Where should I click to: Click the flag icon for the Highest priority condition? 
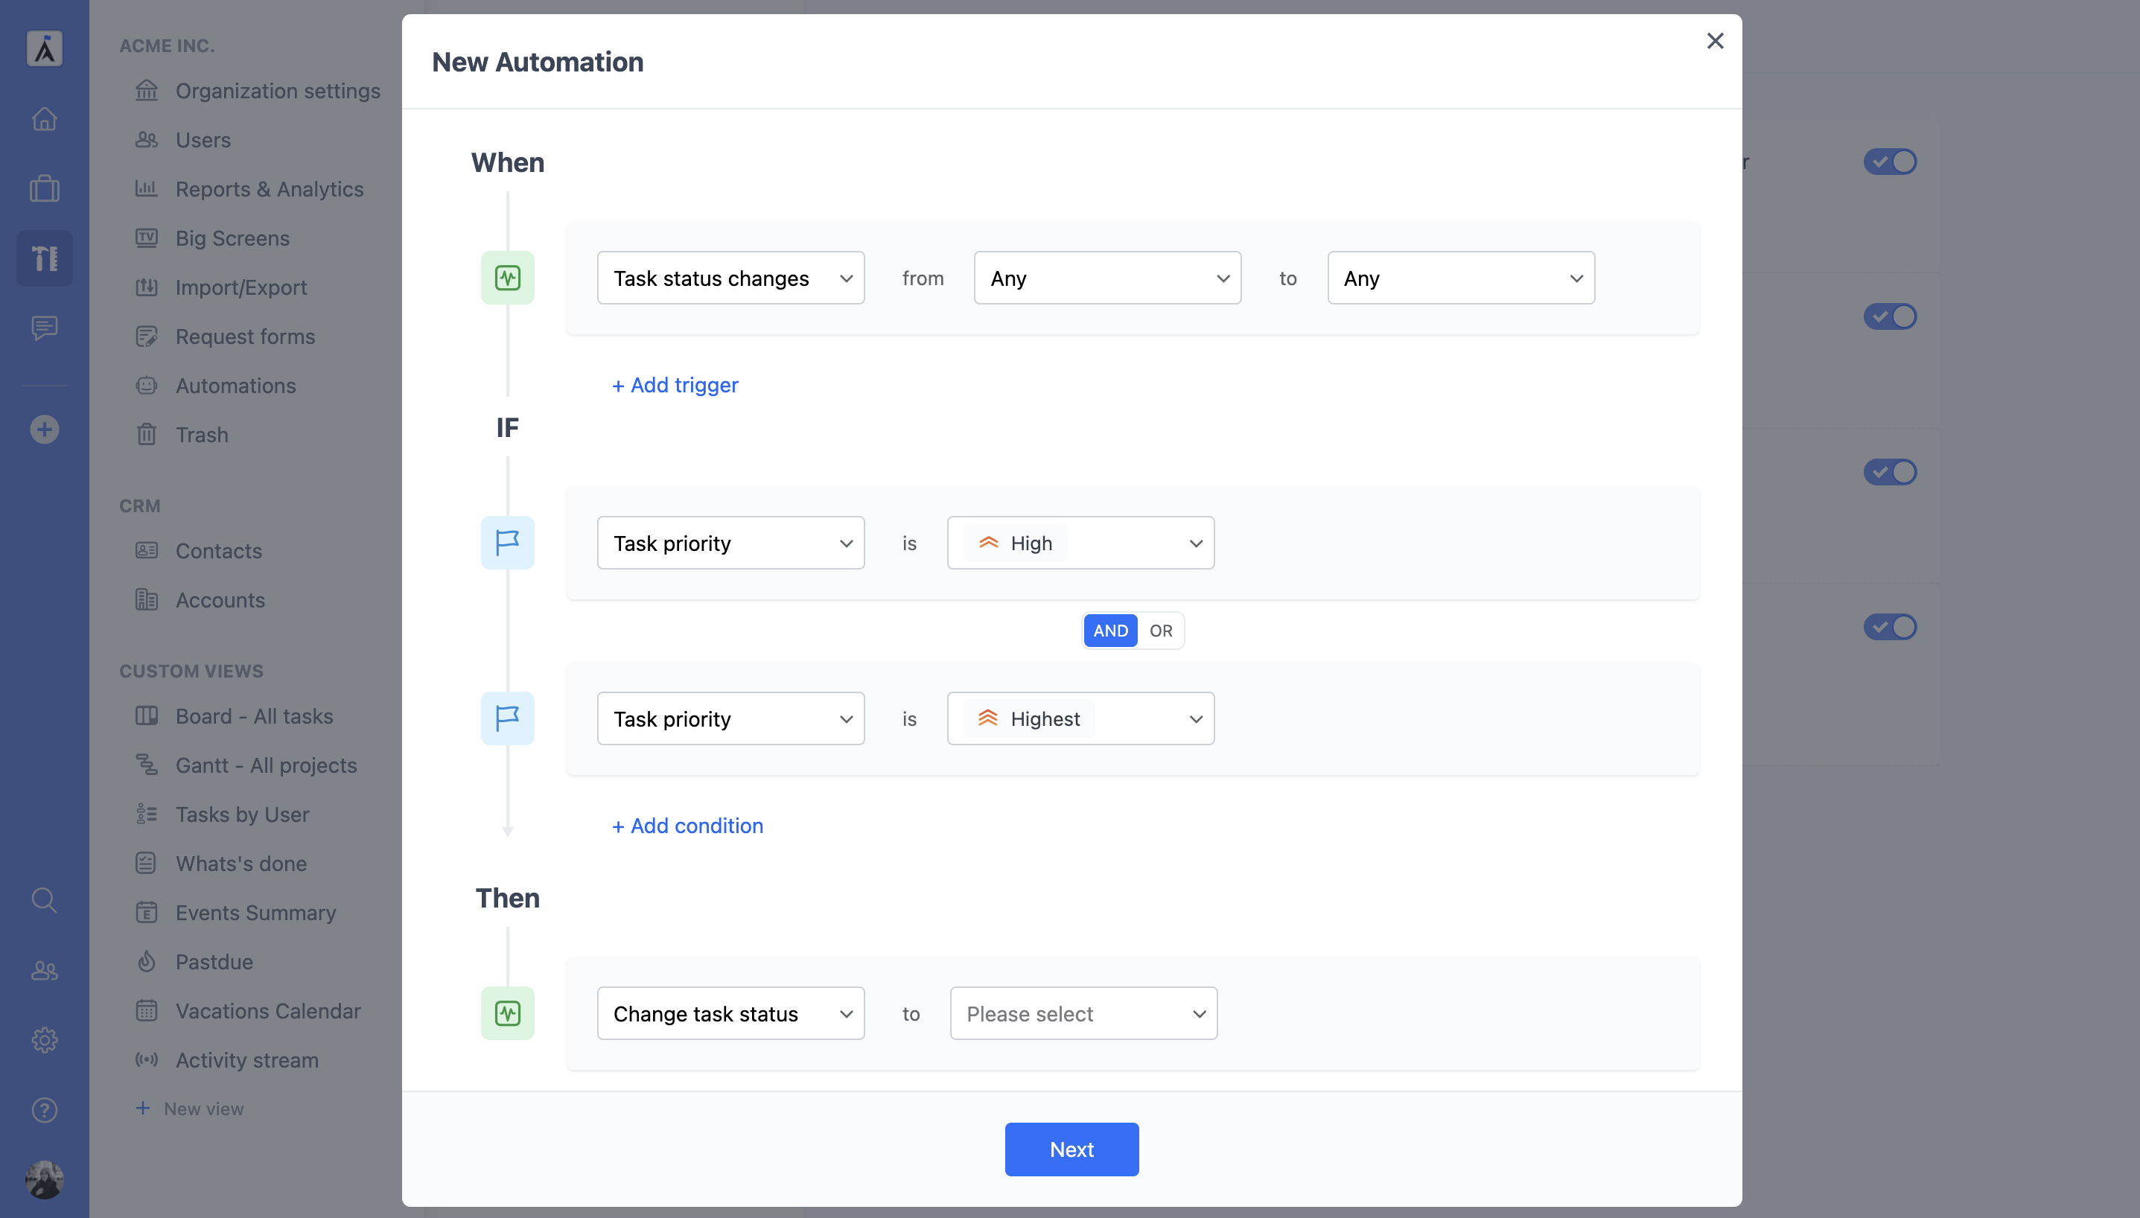[x=507, y=718]
